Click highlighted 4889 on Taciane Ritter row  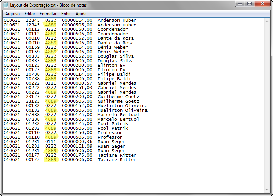pos(50,160)
